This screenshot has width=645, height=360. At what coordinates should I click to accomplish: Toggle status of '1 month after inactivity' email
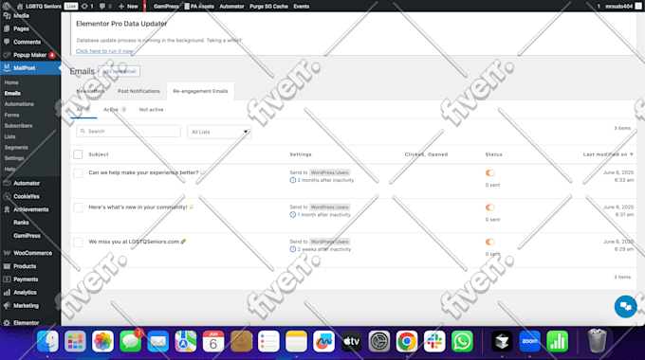489,207
